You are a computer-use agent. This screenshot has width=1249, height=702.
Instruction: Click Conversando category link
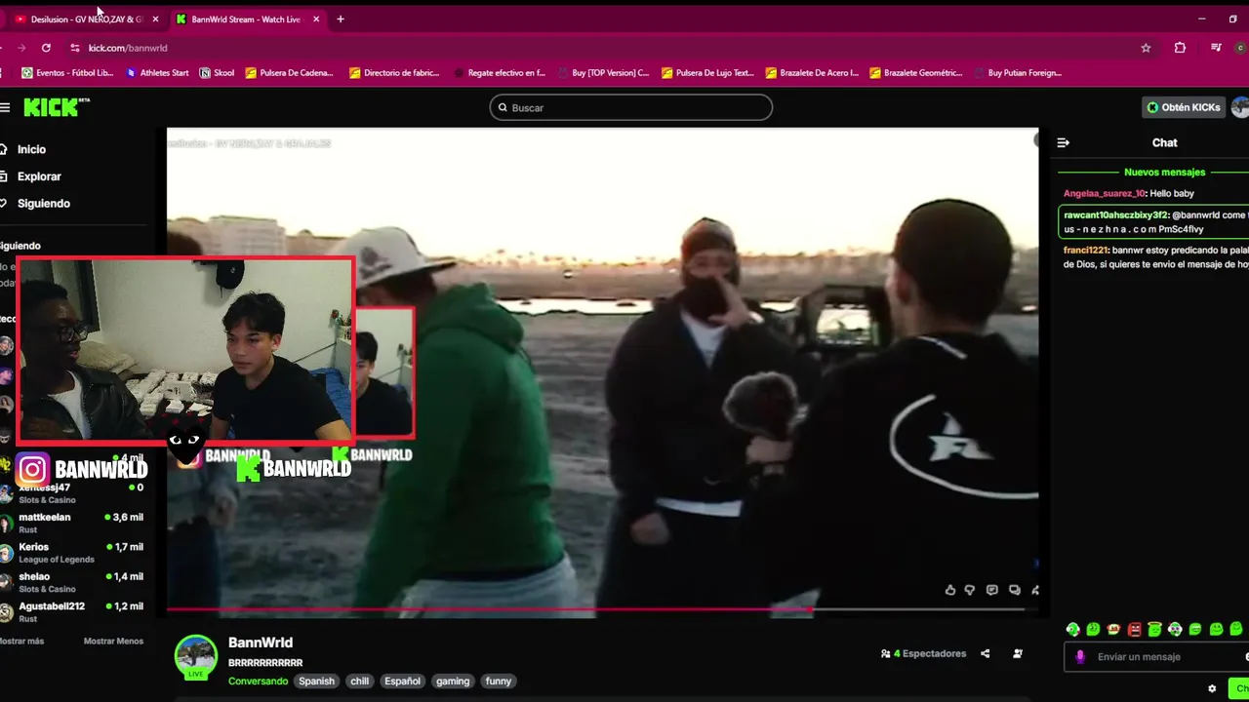click(x=258, y=682)
